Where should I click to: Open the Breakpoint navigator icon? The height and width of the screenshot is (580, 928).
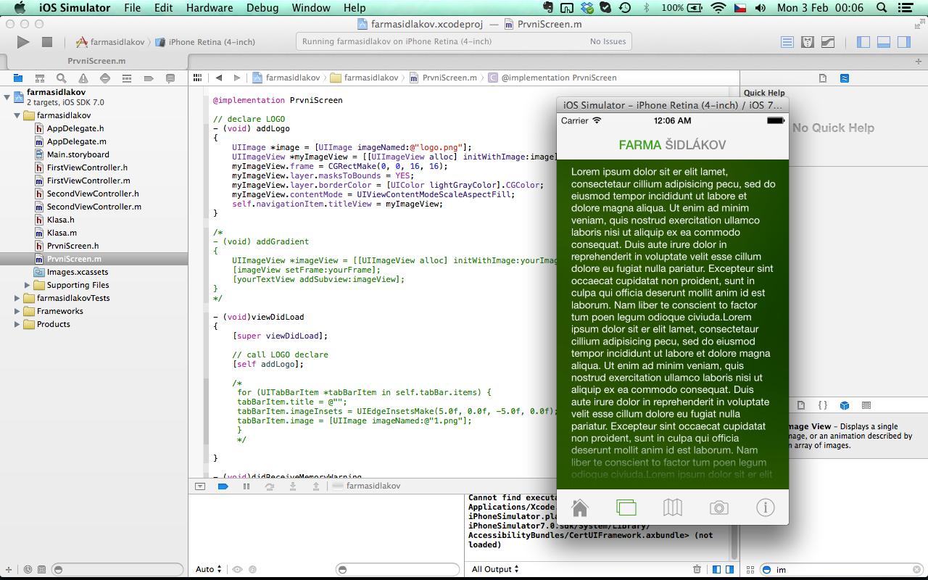point(149,78)
